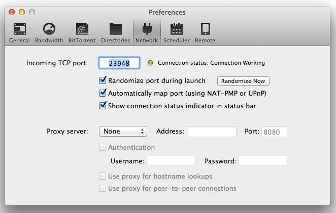
Task: Open the Directories folder pane
Action: tap(115, 32)
